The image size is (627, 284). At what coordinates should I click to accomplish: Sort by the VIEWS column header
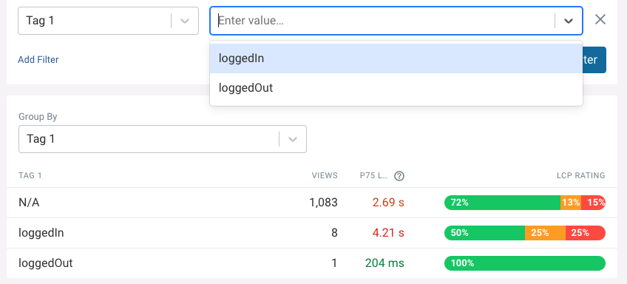[x=325, y=175]
